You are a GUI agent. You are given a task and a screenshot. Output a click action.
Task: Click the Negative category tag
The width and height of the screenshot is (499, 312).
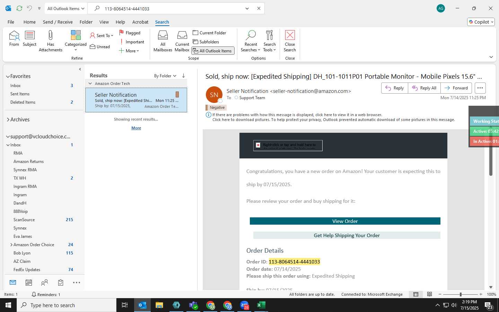pos(216,107)
